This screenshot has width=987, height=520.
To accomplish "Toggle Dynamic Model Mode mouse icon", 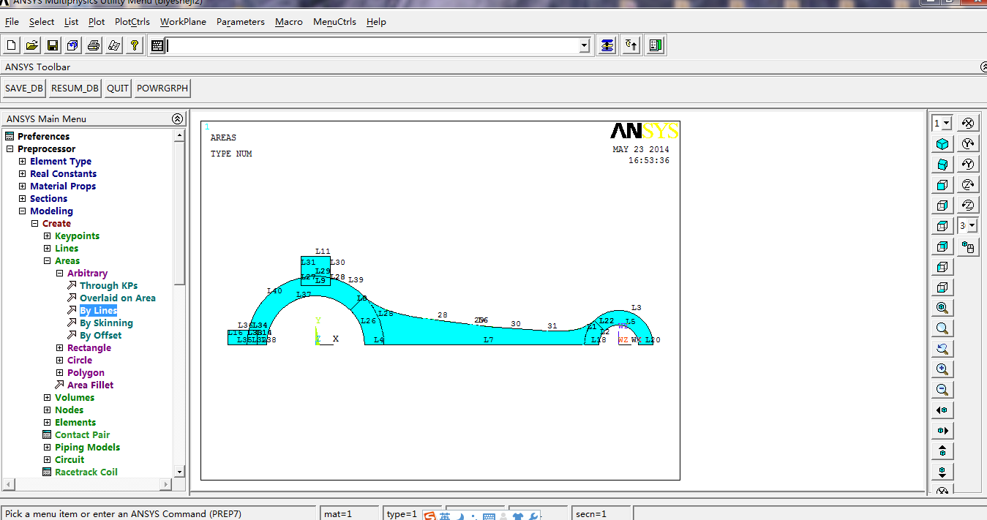I will click(968, 247).
